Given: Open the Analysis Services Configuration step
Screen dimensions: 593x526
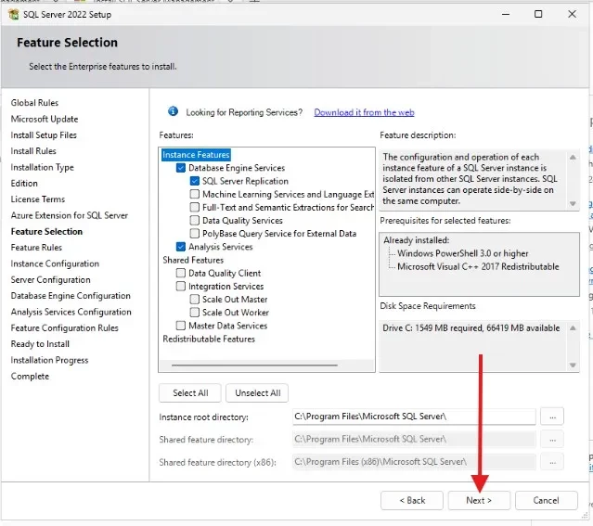Looking at the screenshot, I should [x=71, y=312].
